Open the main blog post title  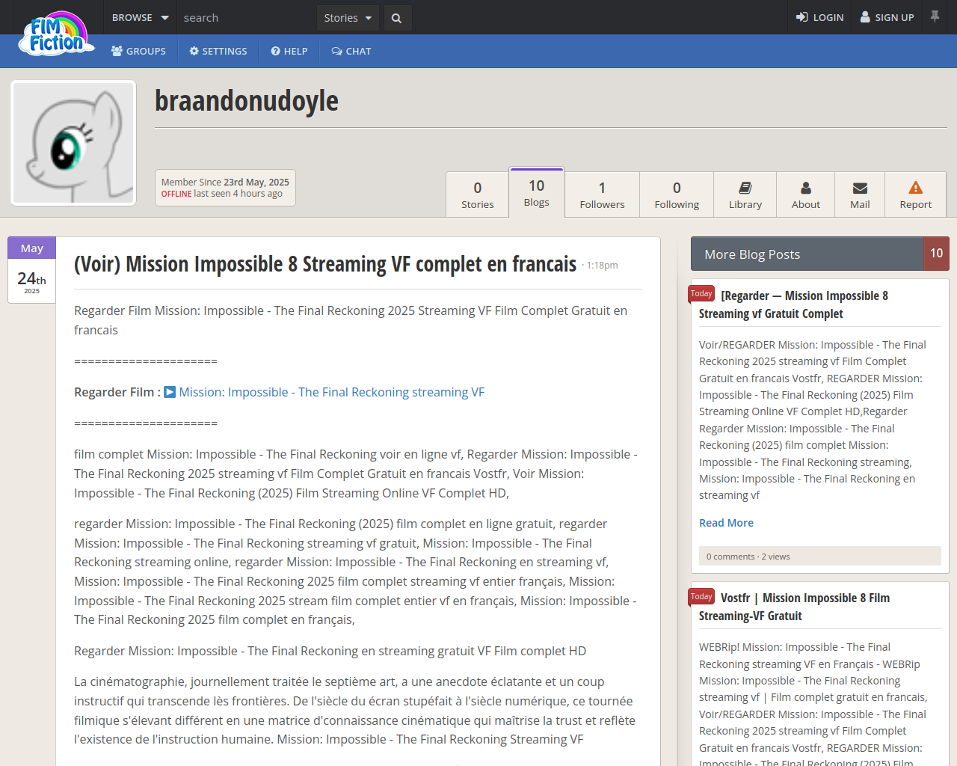pos(325,264)
